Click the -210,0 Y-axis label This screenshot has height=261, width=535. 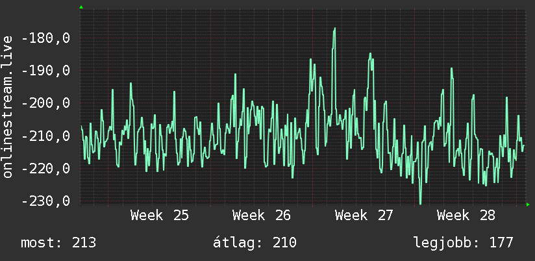point(45,136)
